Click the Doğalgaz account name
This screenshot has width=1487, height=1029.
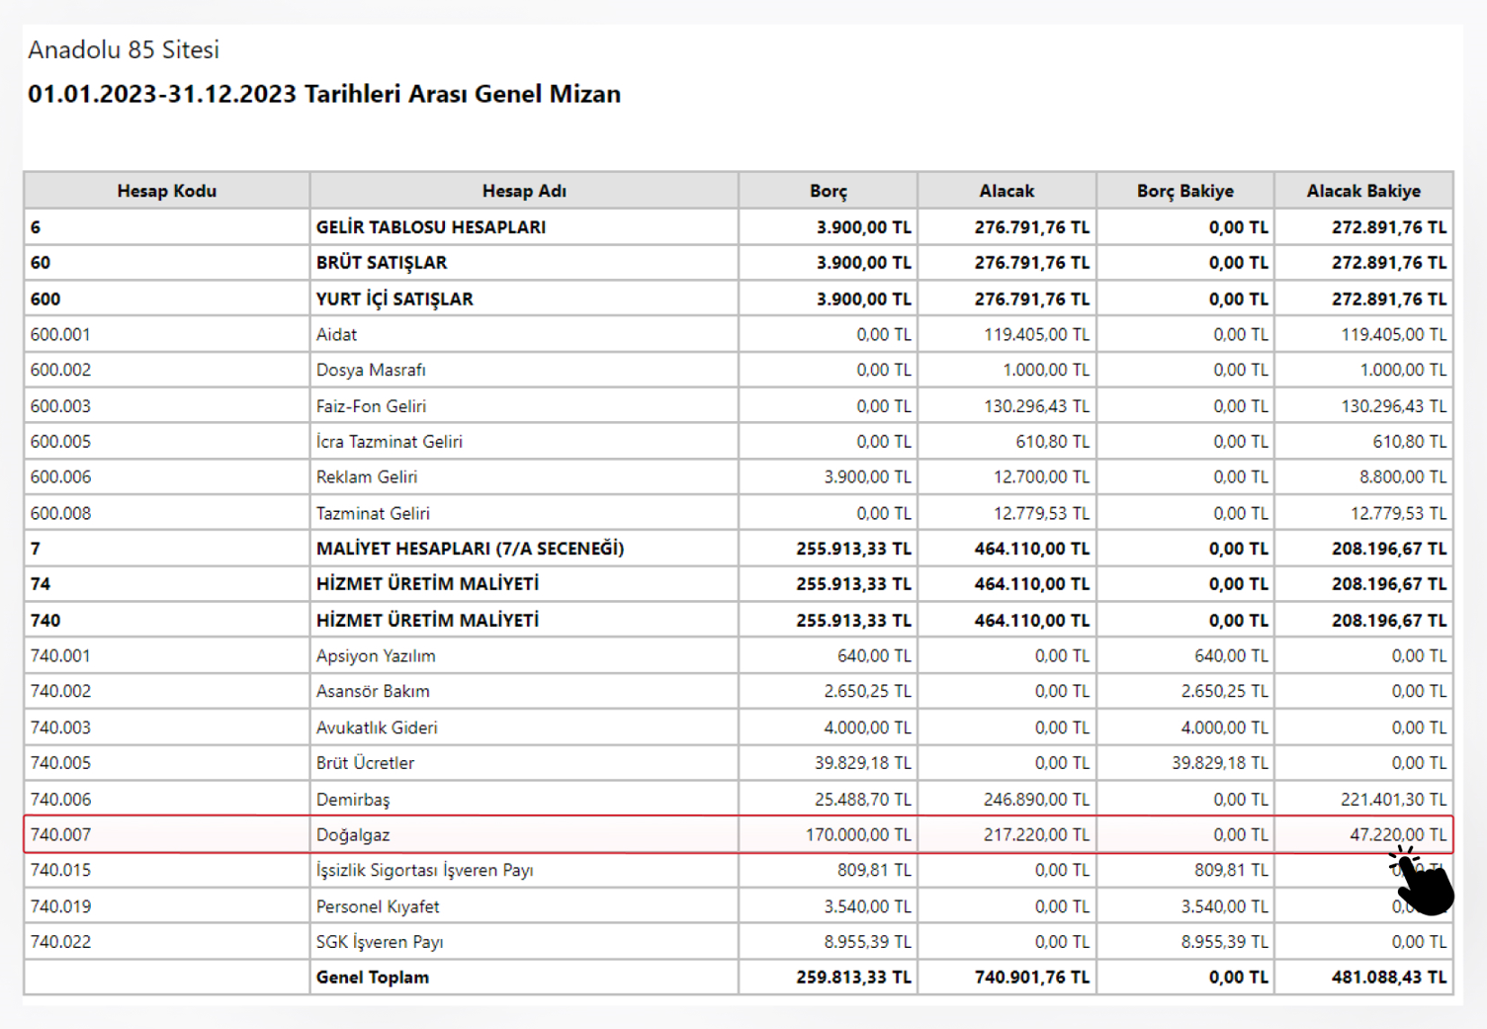(x=353, y=835)
